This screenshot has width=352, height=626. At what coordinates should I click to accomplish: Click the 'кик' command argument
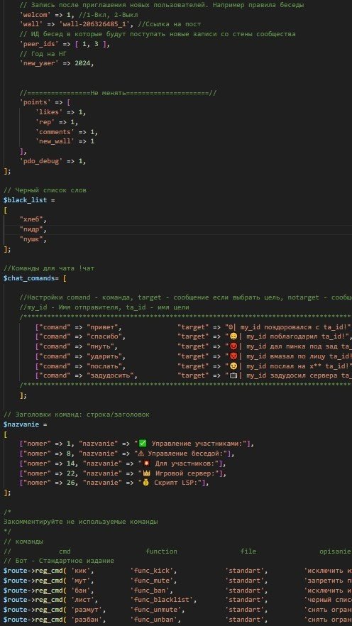pos(82,571)
